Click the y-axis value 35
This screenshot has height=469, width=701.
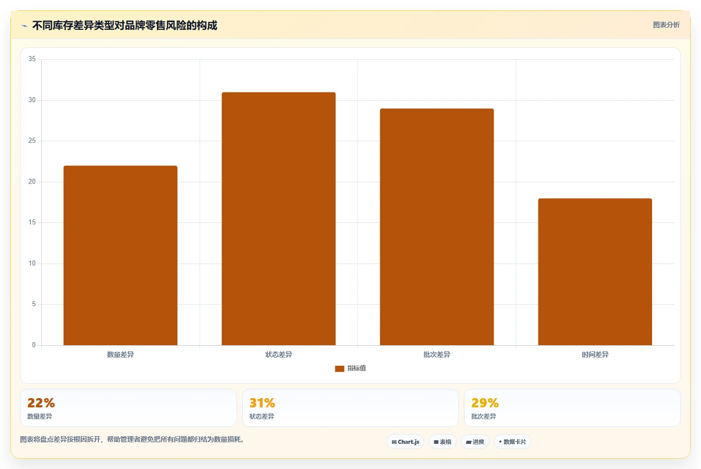(32, 59)
